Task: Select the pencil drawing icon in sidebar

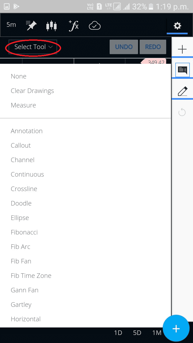Action: pos(182,91)
